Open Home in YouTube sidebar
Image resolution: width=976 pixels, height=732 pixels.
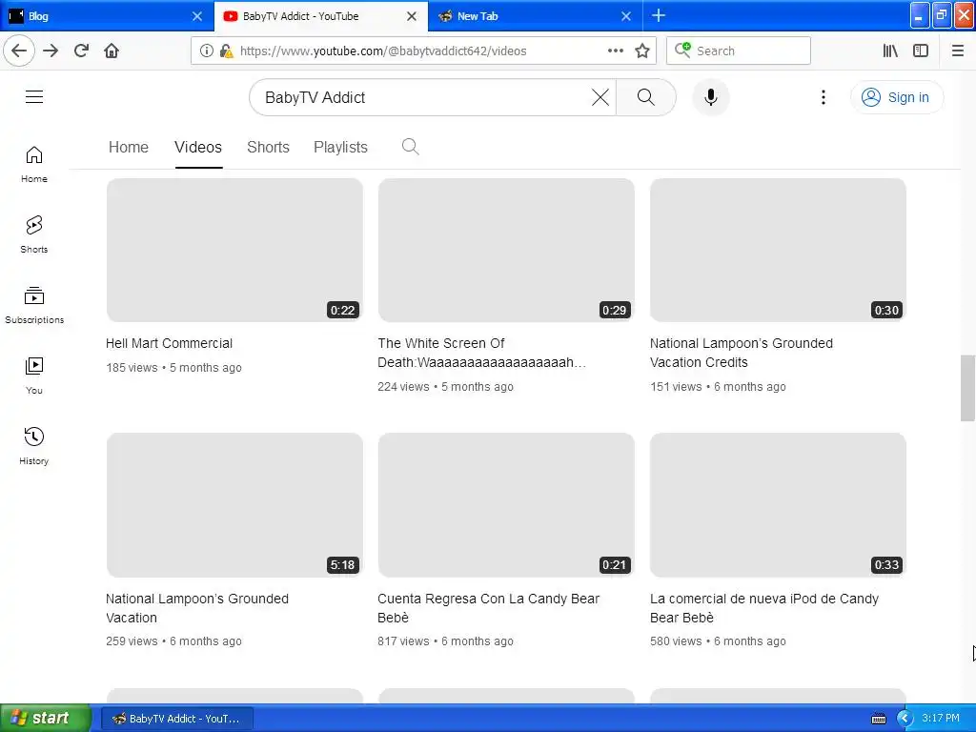click(34, 164)
